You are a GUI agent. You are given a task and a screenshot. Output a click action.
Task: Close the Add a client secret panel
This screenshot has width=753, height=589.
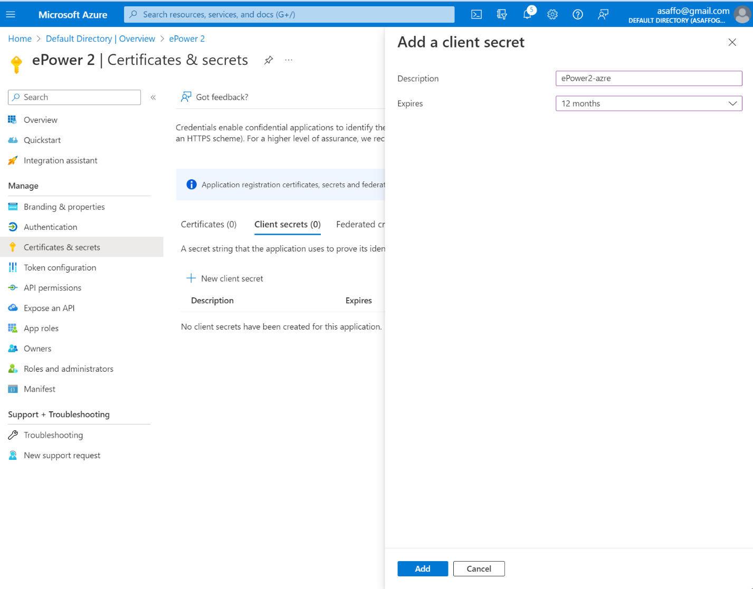pyautogui.click(x=732, y=42)
